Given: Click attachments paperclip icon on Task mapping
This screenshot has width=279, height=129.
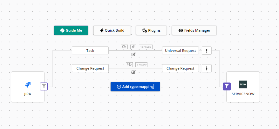Looking at the screenshot, I should point(133,47).
